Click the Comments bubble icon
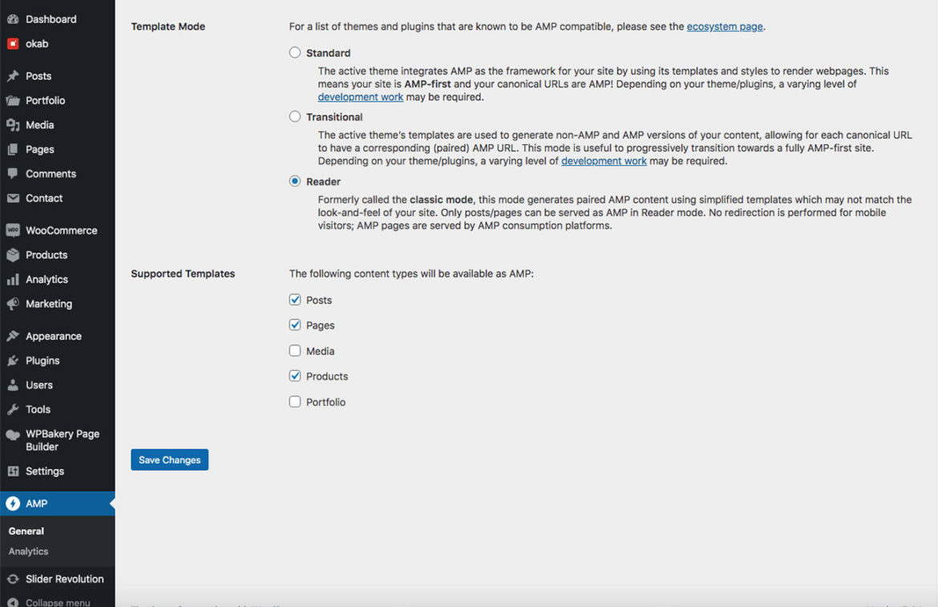 coord(13,174)
